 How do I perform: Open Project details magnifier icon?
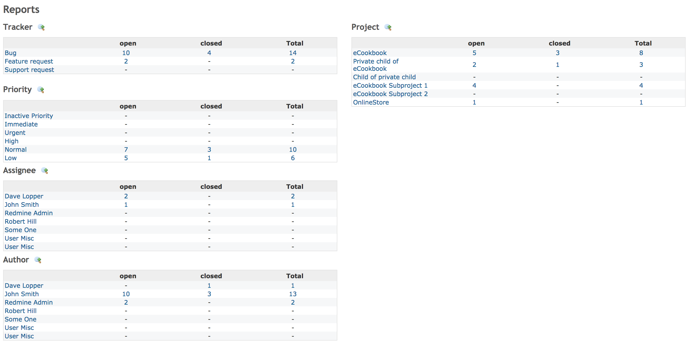point(388,27)
